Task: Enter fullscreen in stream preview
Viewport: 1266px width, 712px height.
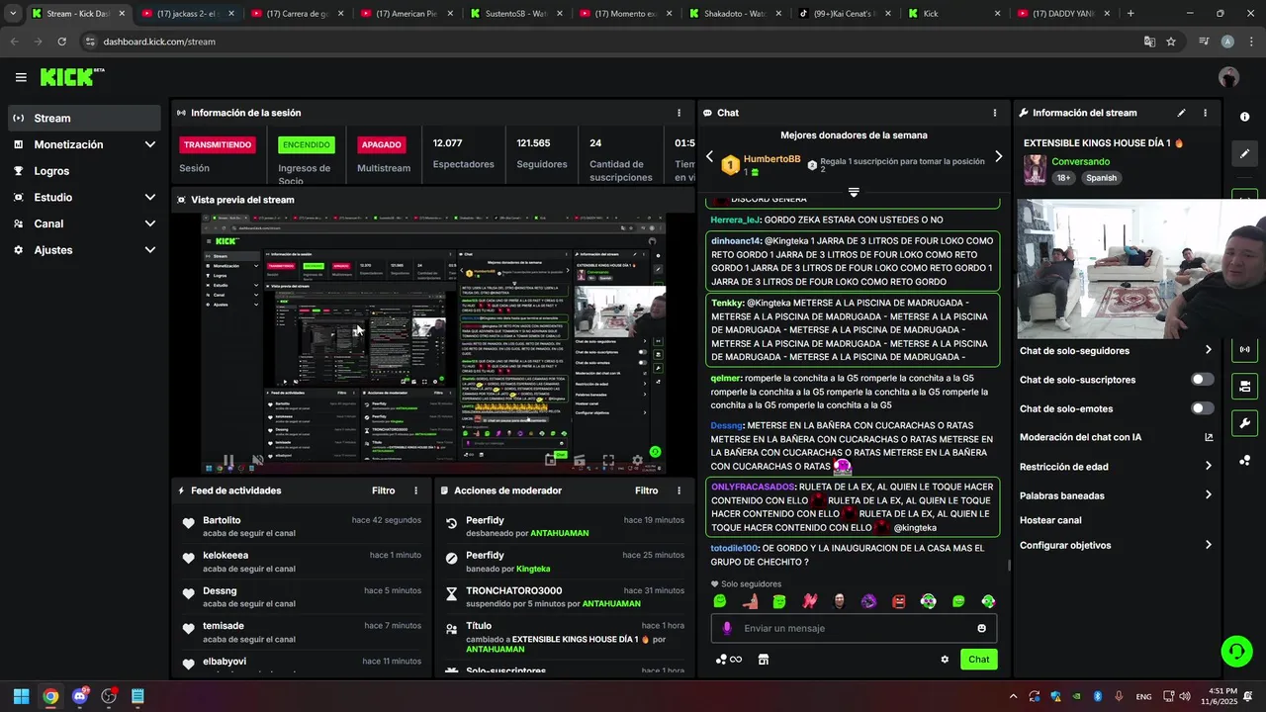Action: tap(608, 460)
